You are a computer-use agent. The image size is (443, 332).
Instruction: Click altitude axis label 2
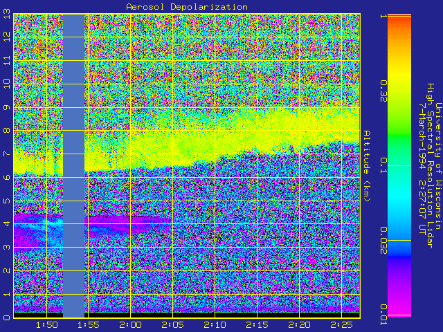point(7,270)
